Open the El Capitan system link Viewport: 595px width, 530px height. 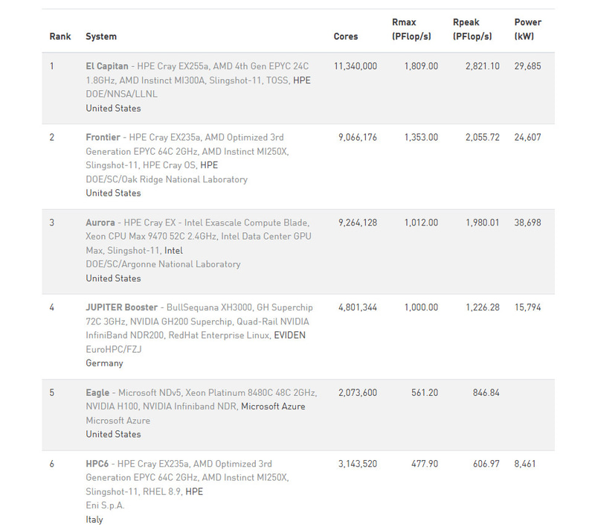[107, 66]
